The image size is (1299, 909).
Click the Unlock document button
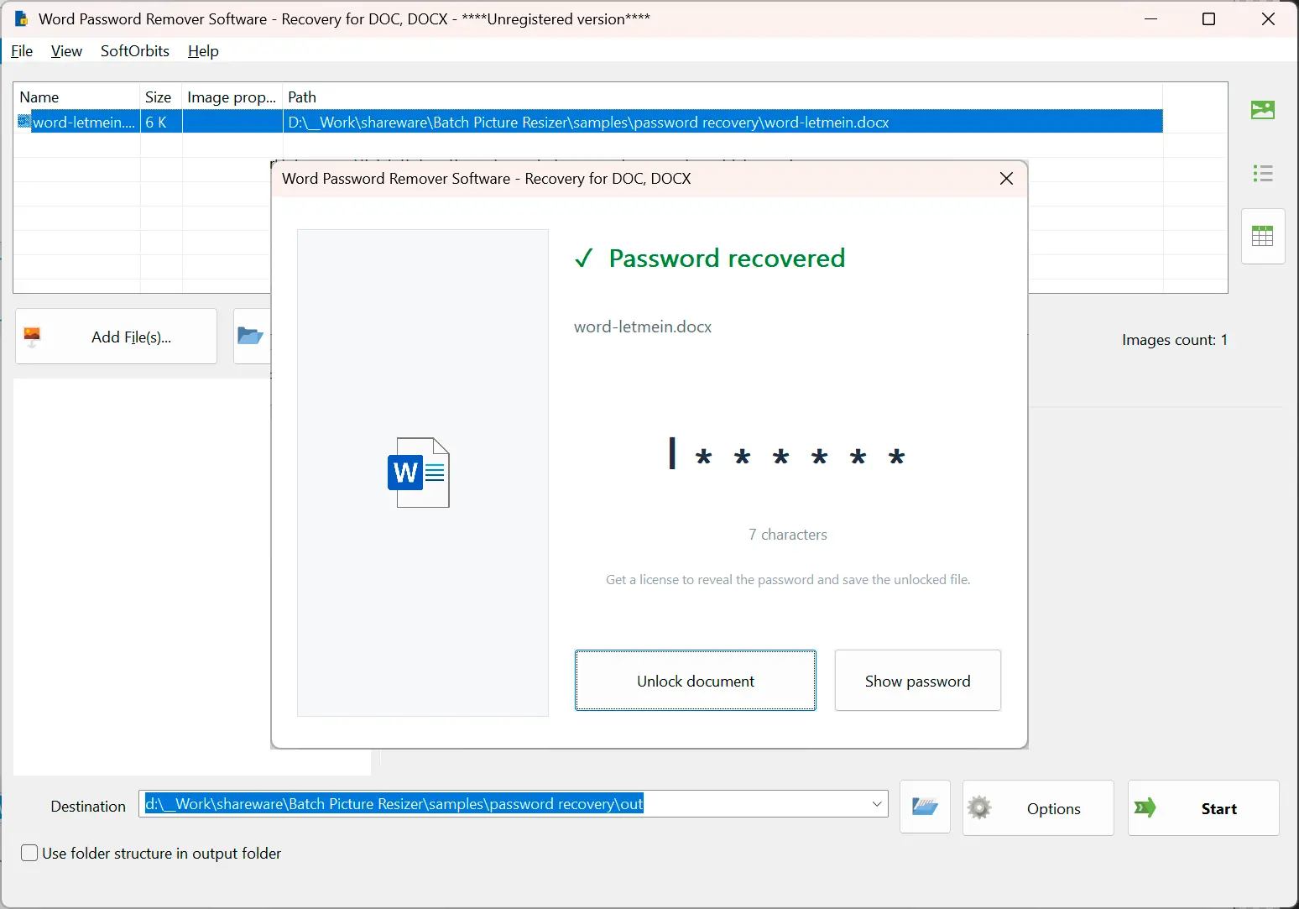(x=696, y=681)
